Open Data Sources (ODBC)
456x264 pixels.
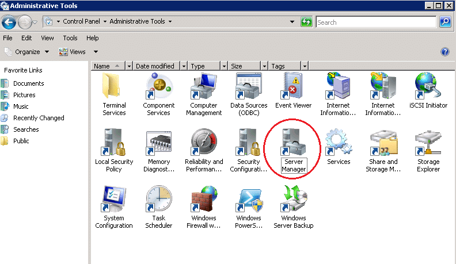tap(249, 94)
